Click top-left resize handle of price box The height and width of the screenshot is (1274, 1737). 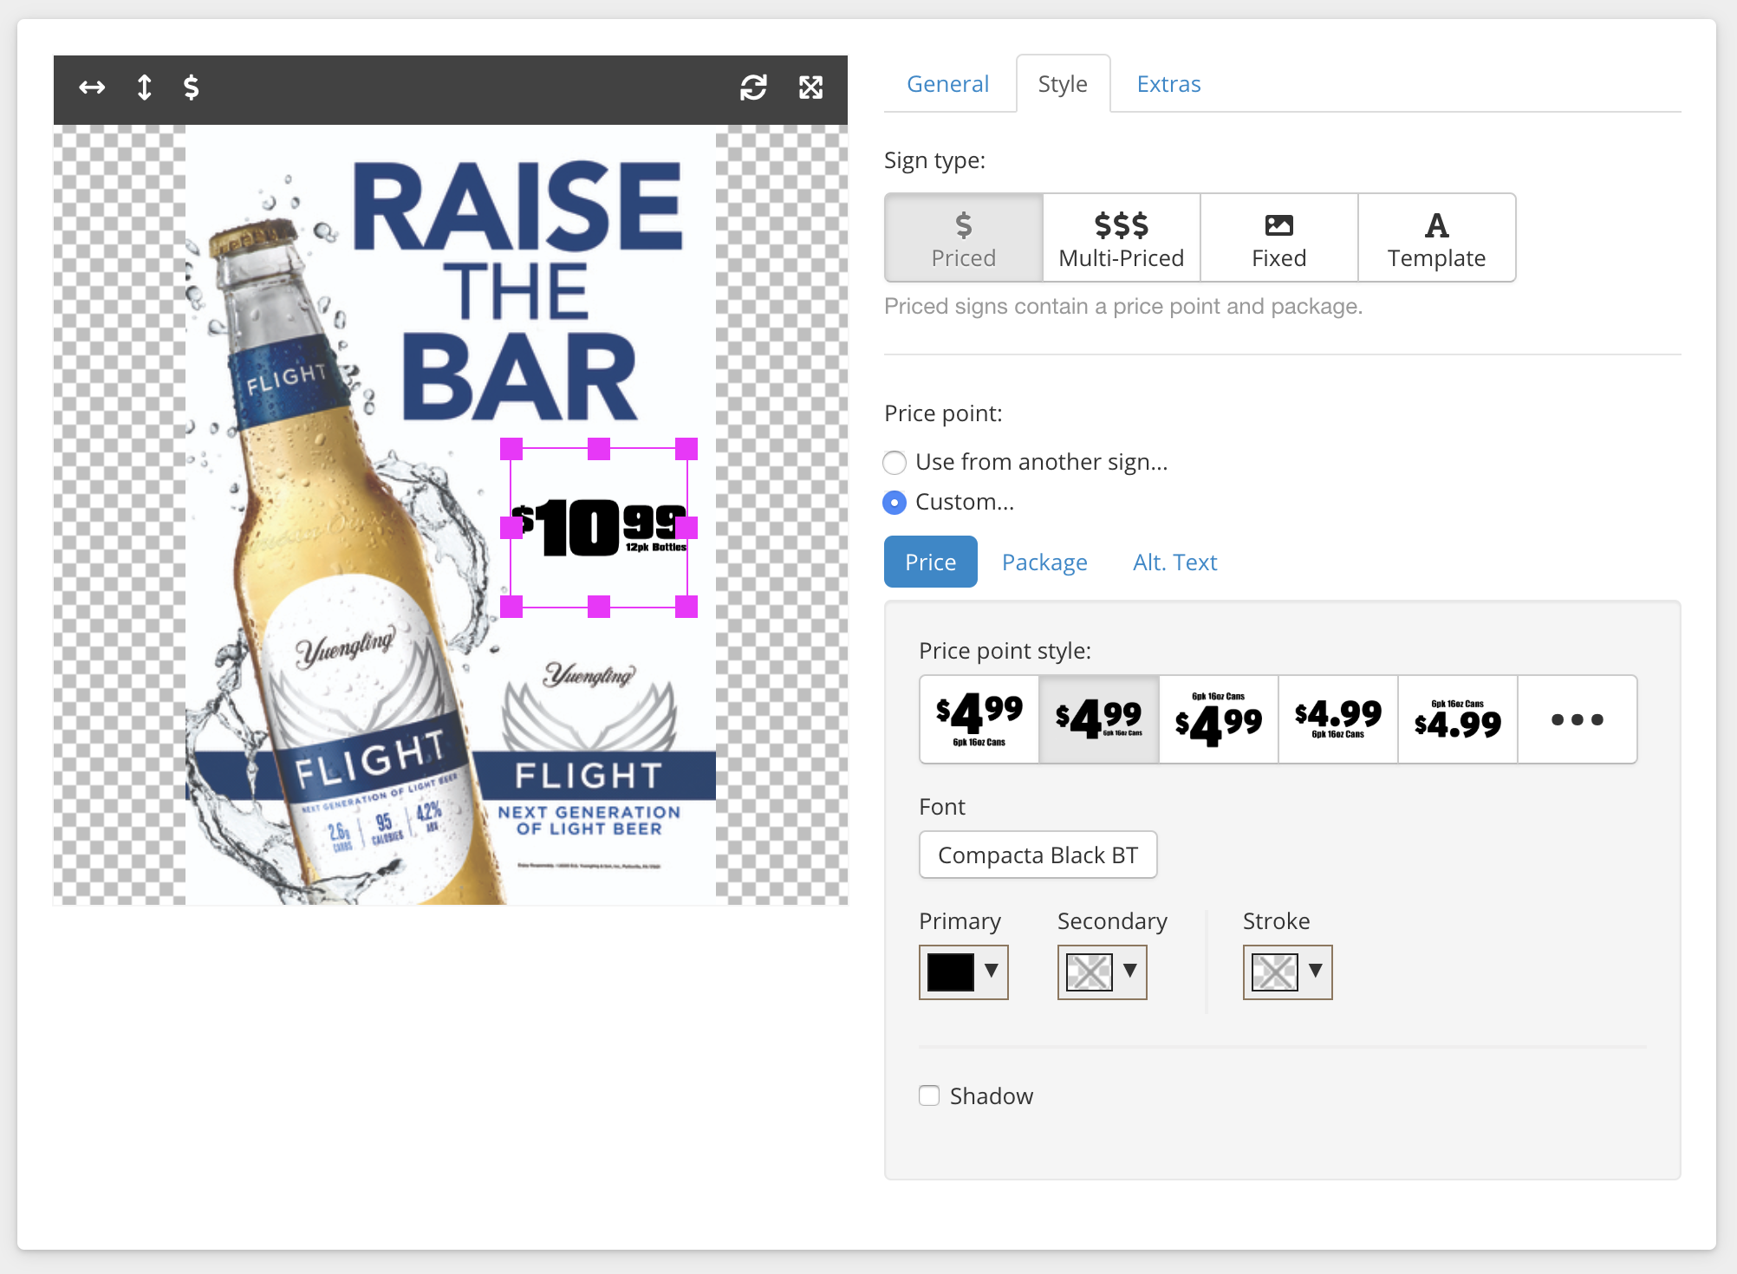511,449
